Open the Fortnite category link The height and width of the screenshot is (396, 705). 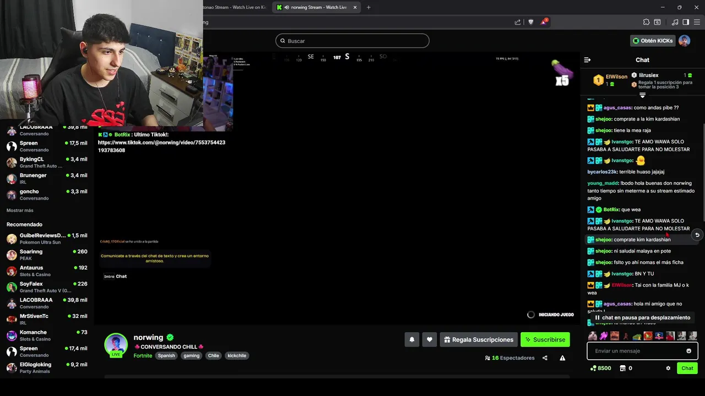pyautogui.click(x=143, y=355)
